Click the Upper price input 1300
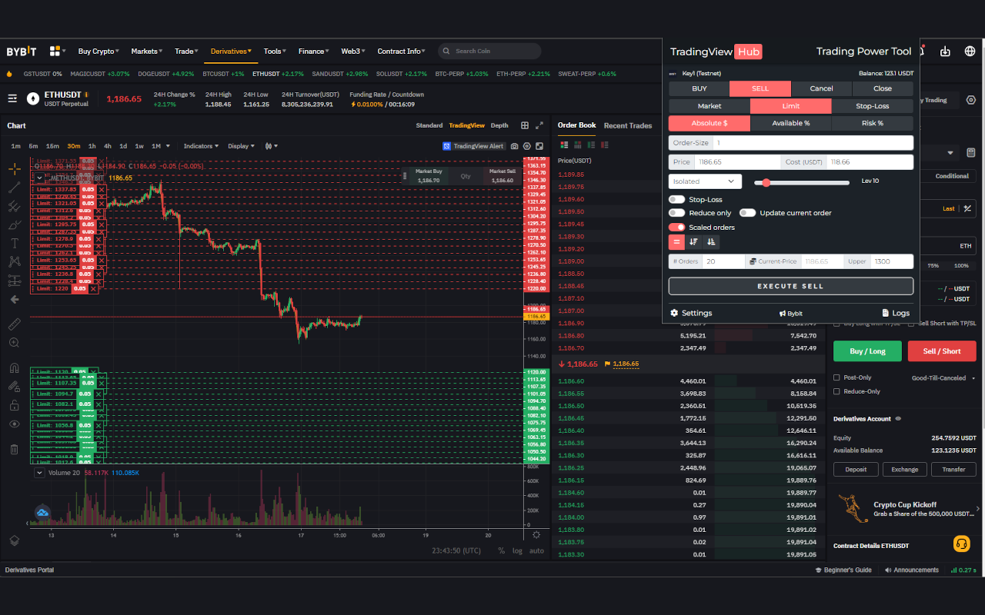 click(892, 261)
